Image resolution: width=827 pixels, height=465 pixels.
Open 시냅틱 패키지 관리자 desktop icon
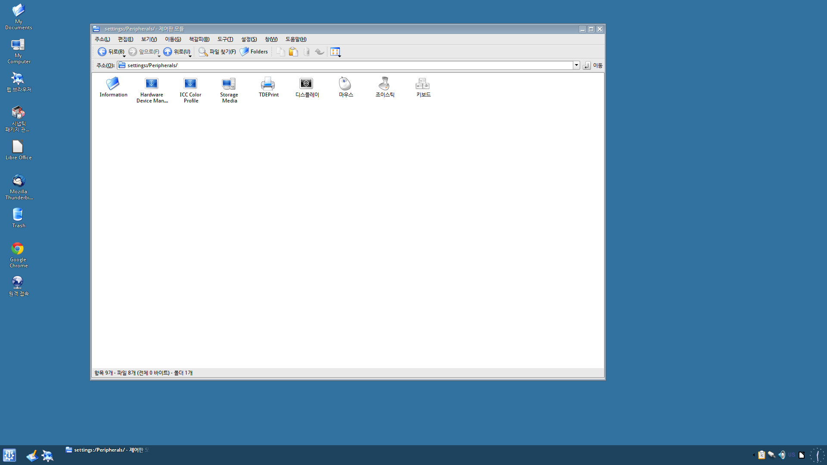click(x=19, y=119)
